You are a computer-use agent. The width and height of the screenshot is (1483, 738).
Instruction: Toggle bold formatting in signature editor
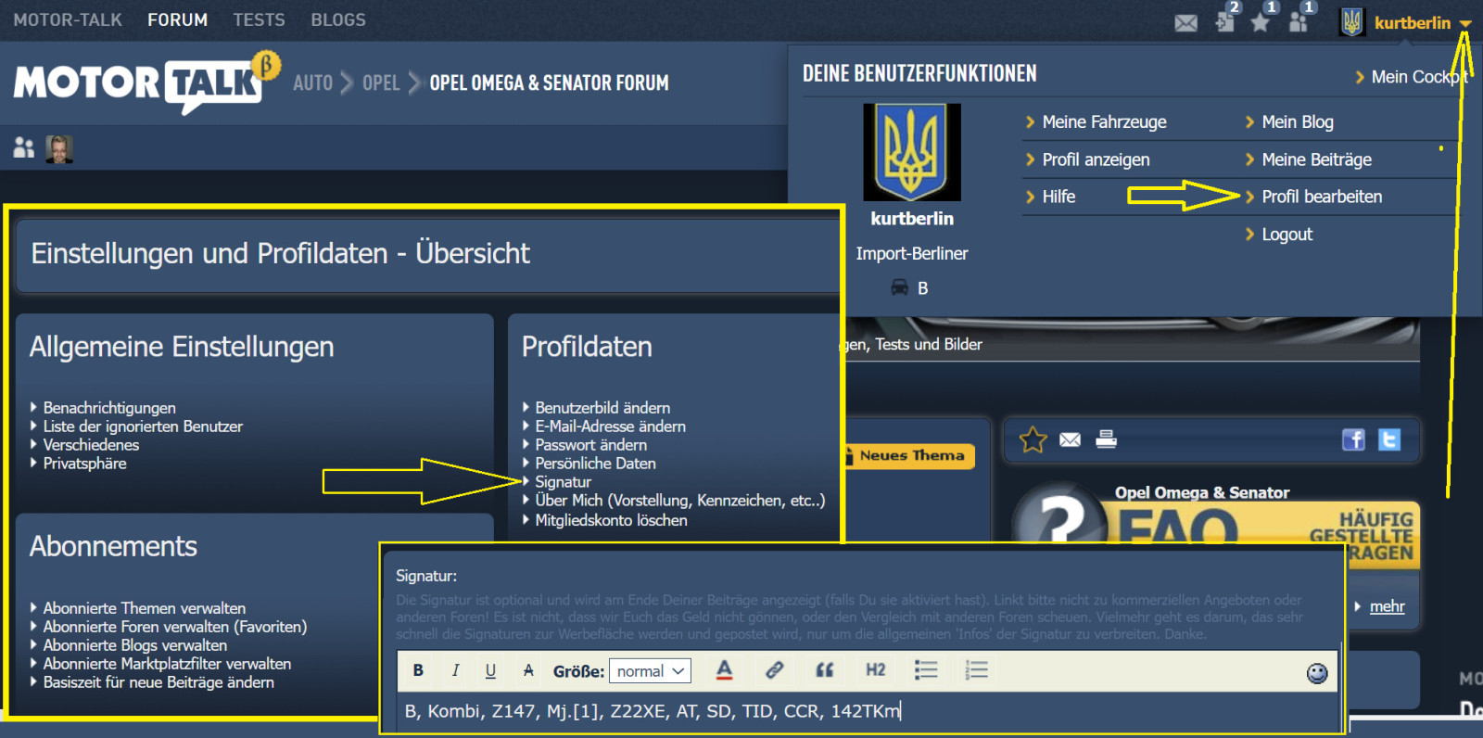click(418, 670)
